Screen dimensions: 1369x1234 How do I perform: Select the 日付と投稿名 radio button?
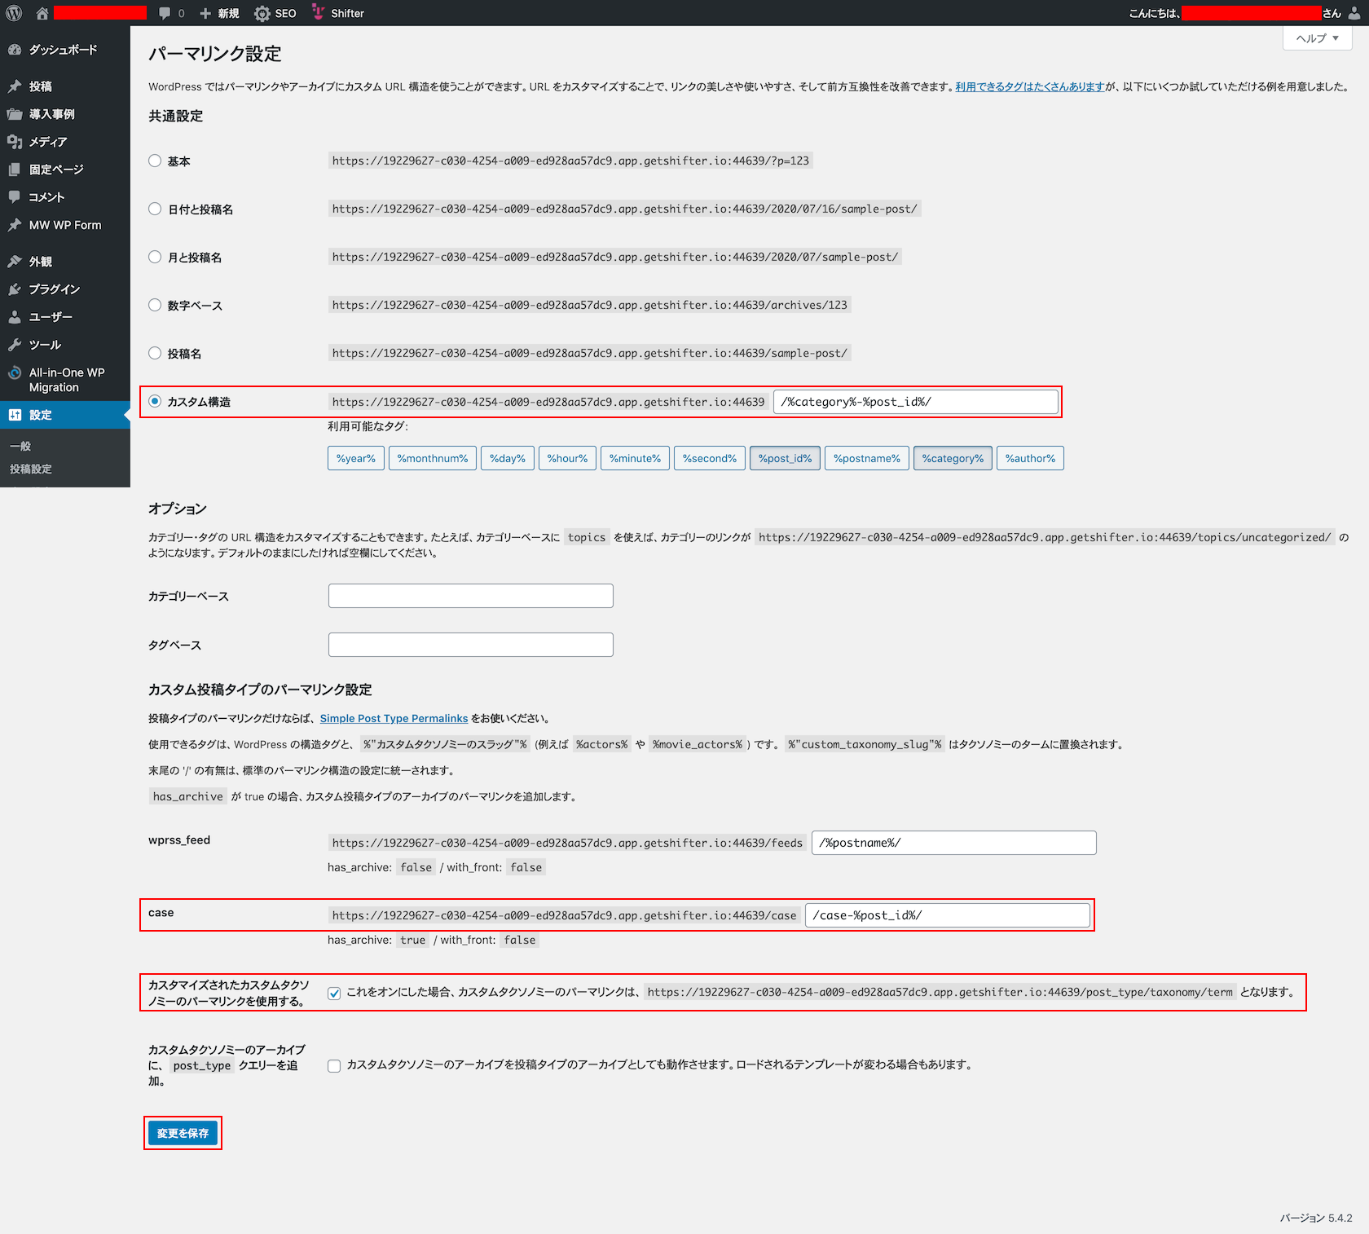point(155,209)
